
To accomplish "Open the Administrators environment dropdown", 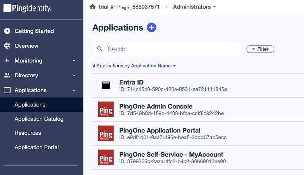I will point(194,7).
